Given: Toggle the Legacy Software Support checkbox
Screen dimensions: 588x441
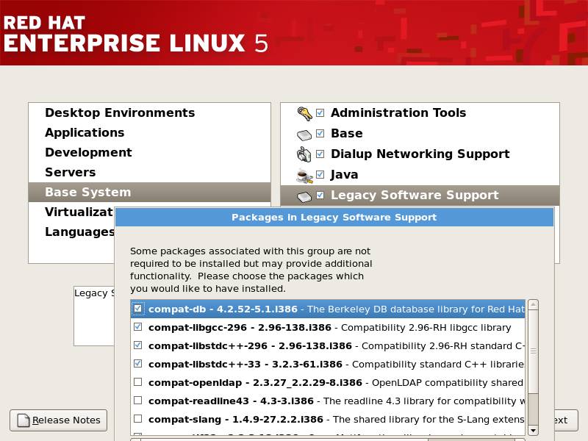Looking at the screenshot, I should (320, 195).
